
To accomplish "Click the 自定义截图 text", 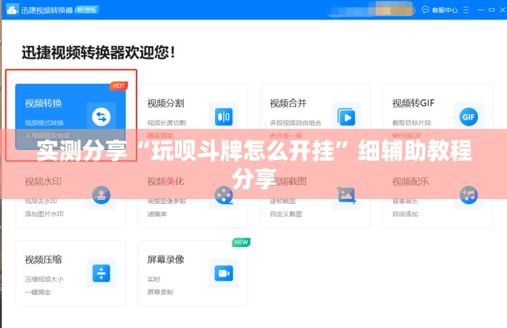I will click(x=286, y=214).
